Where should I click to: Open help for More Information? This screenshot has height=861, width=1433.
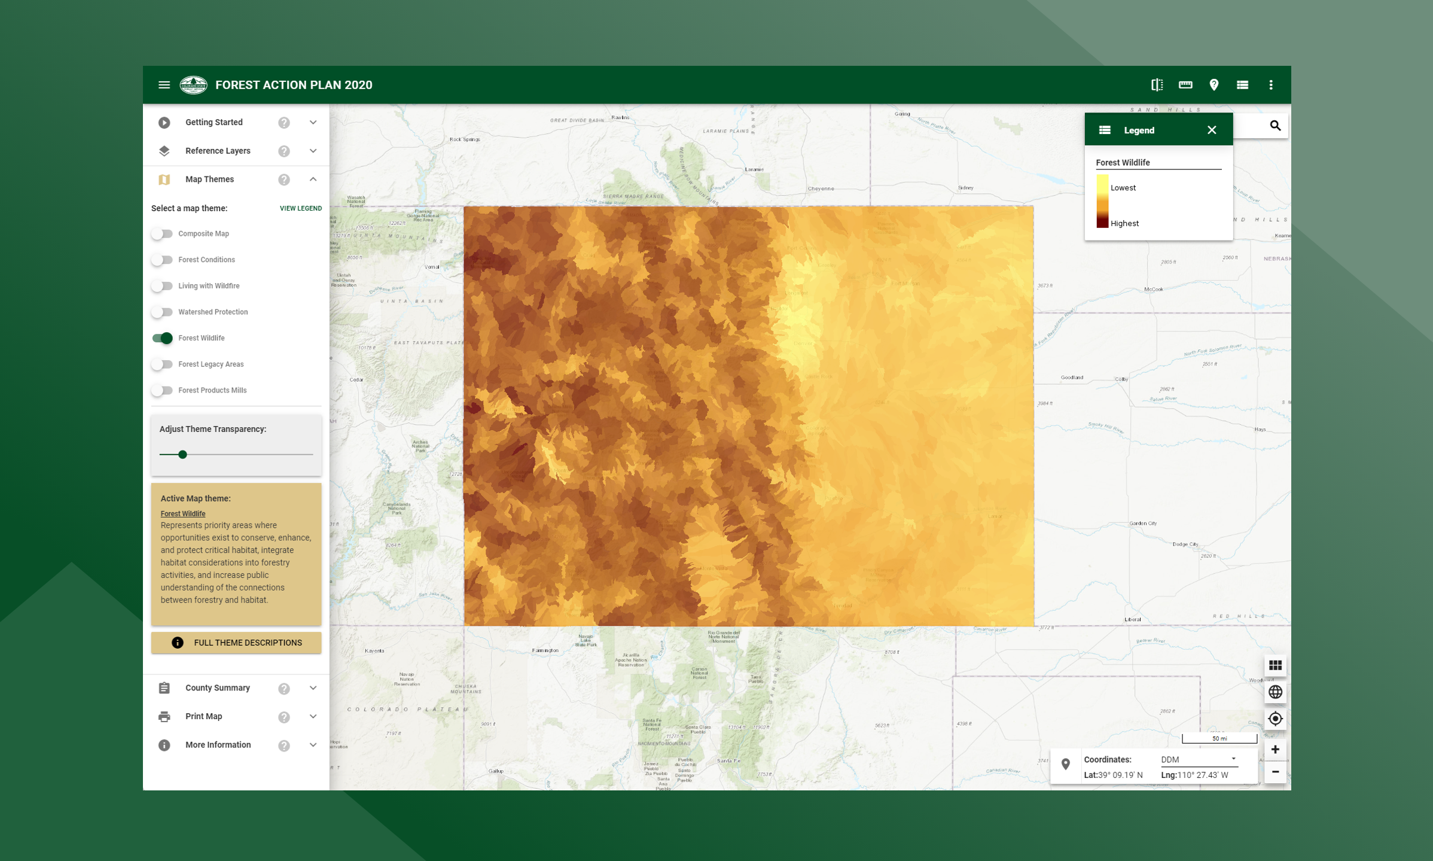click(x=284, y=746)
